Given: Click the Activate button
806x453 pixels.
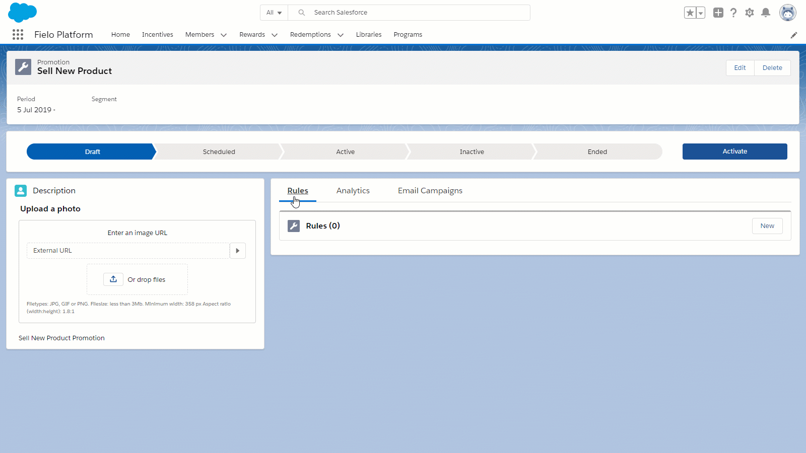Looking at the screenshot, I should [735, 152].
